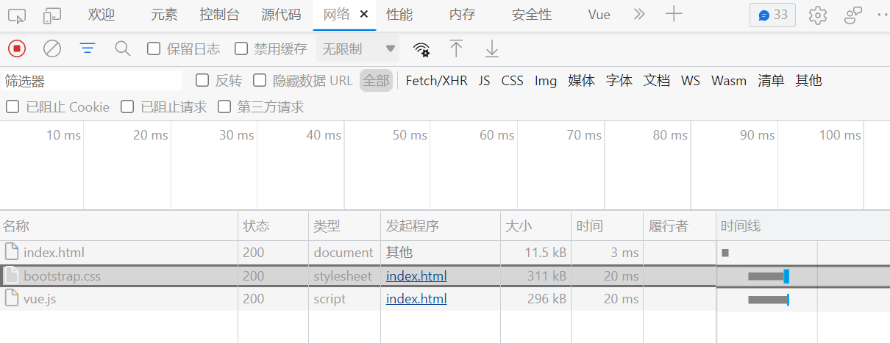890x343 pixels.
Task: Check the 隐藏数据 URL checkbox
Action: click(260, 81)
